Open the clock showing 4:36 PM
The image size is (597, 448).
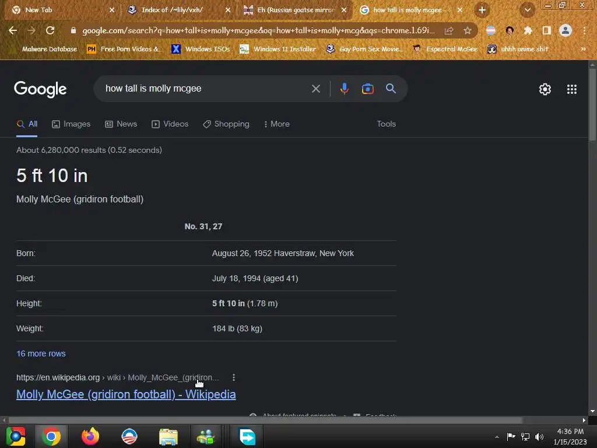(x=570, y=436)
